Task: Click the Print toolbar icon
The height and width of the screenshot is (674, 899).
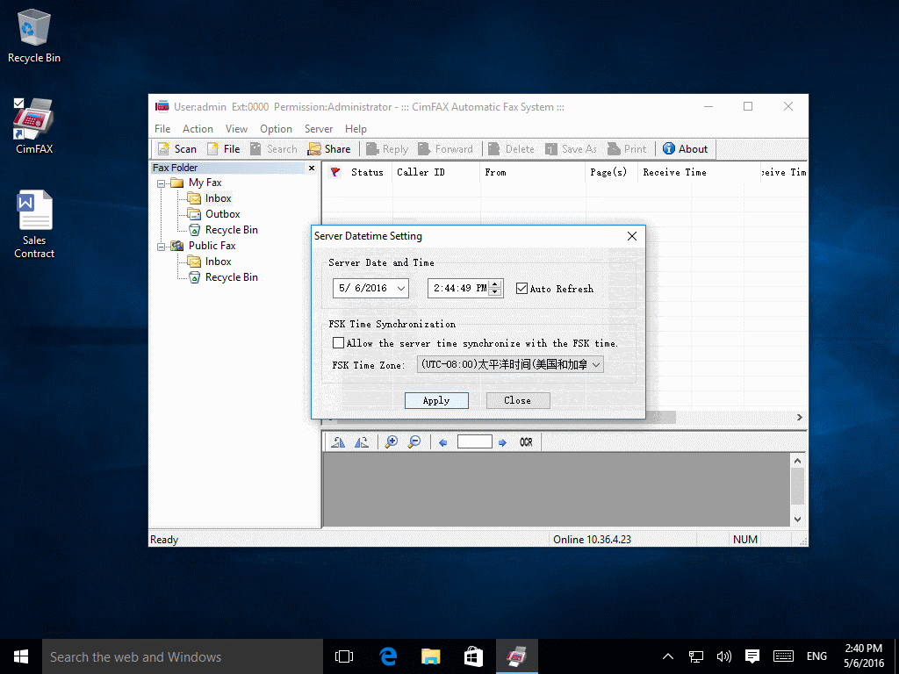Action: (x=627, y=149)
